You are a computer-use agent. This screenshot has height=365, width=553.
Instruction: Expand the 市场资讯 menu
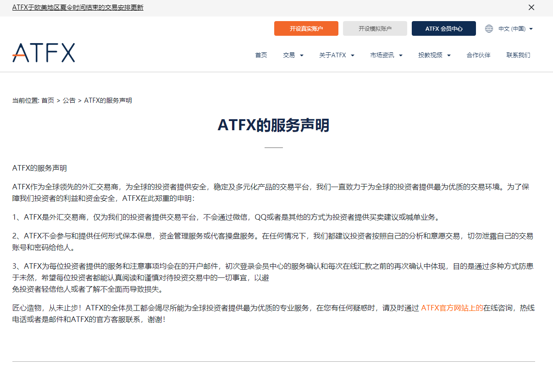(386, 55)
